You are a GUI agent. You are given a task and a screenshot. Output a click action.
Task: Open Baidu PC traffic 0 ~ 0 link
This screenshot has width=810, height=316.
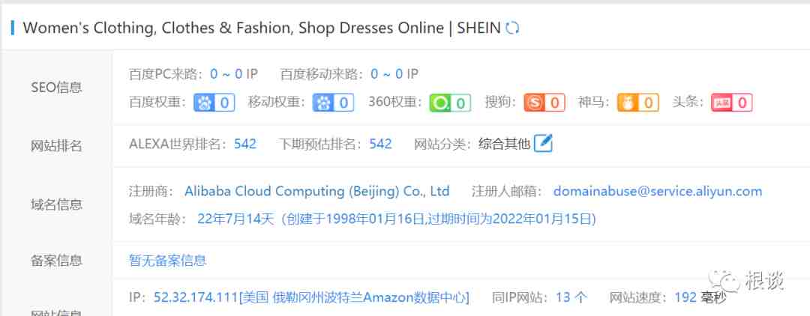[226, 73]
